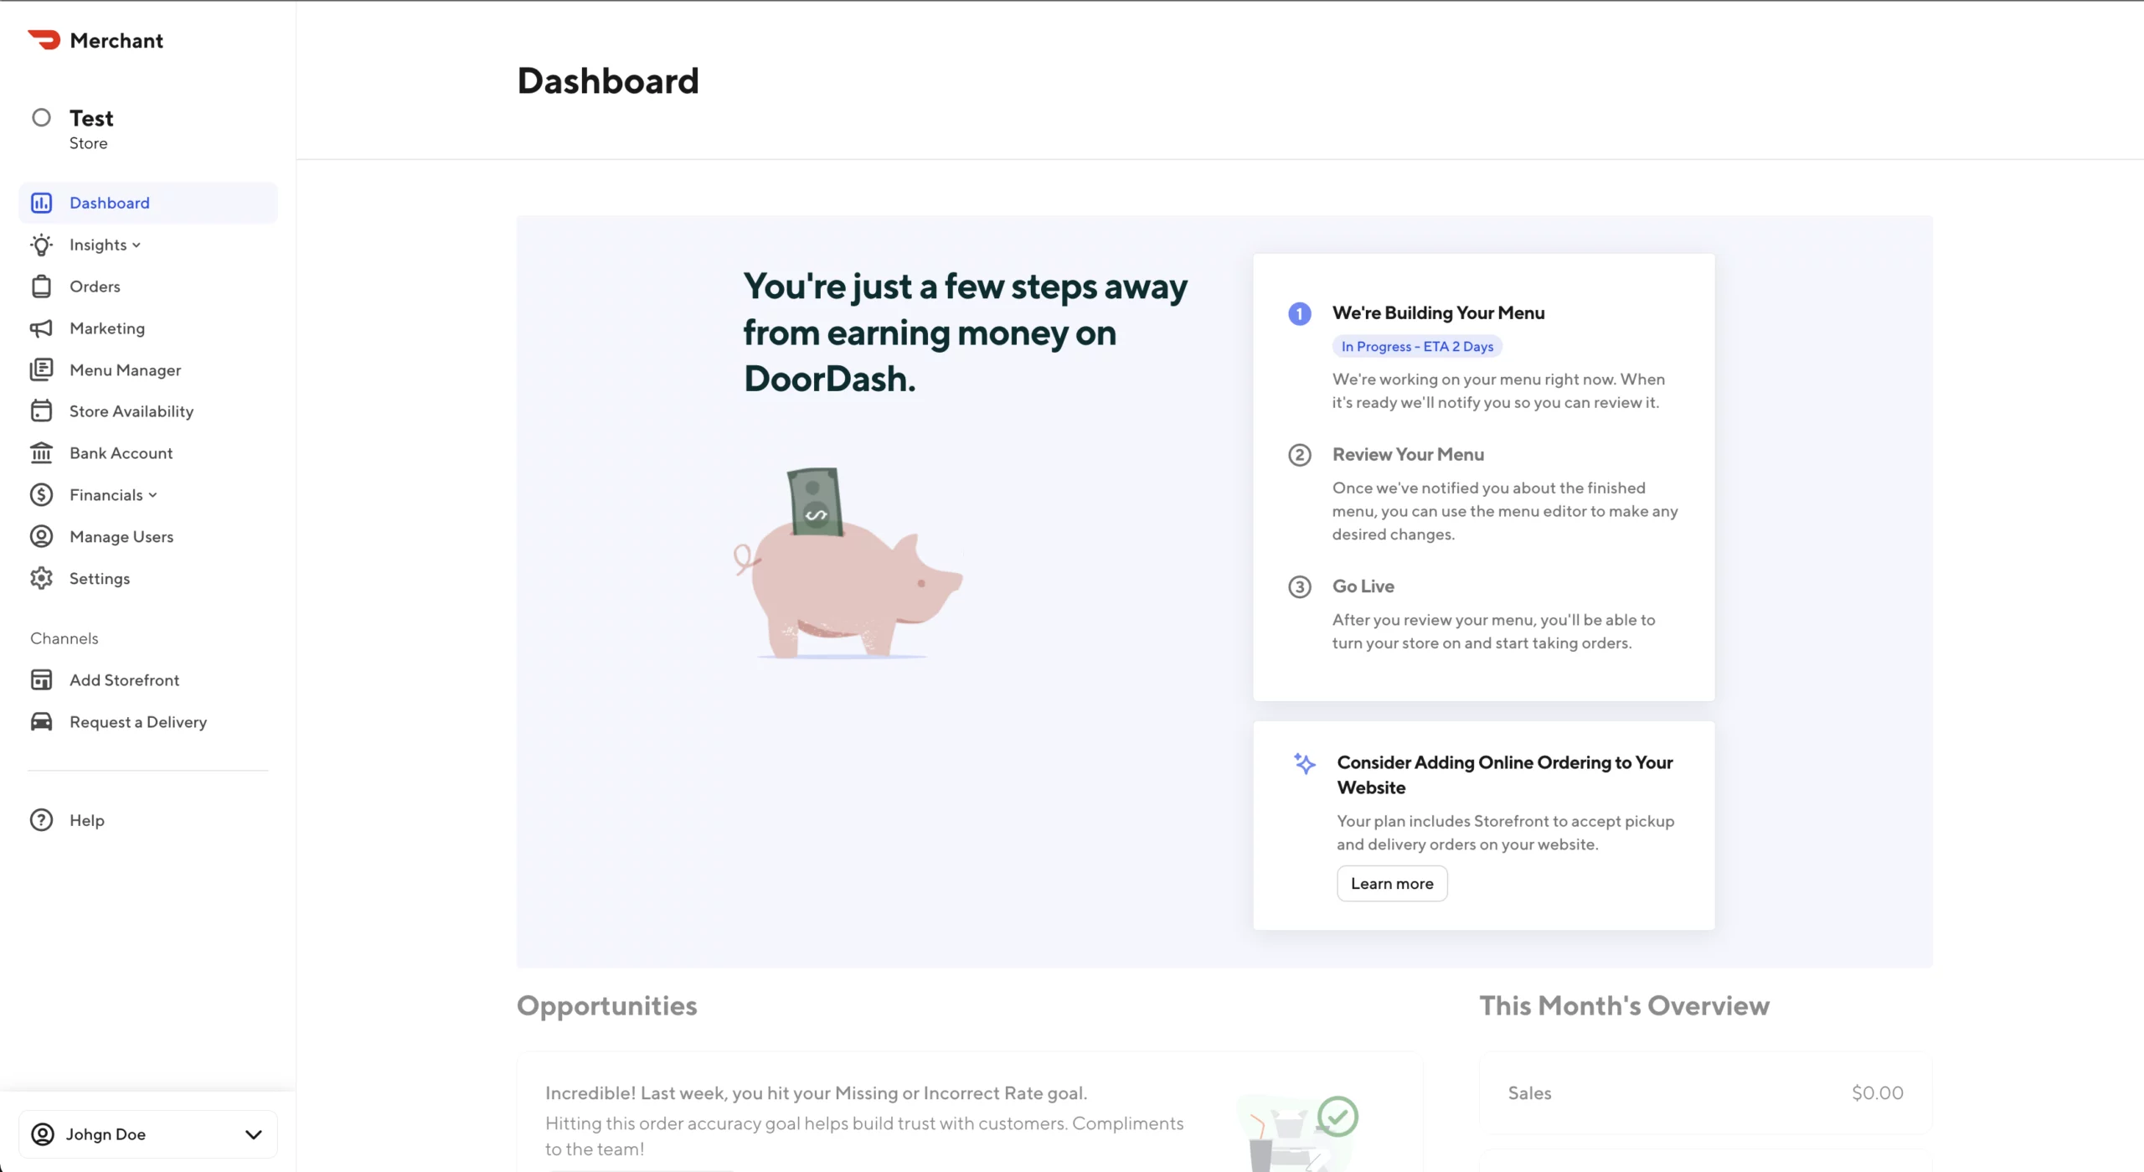The height and width of the screenshot is (1172, 2144).
Task: Click the Manage Users person icon
Action: pos(41,536)
